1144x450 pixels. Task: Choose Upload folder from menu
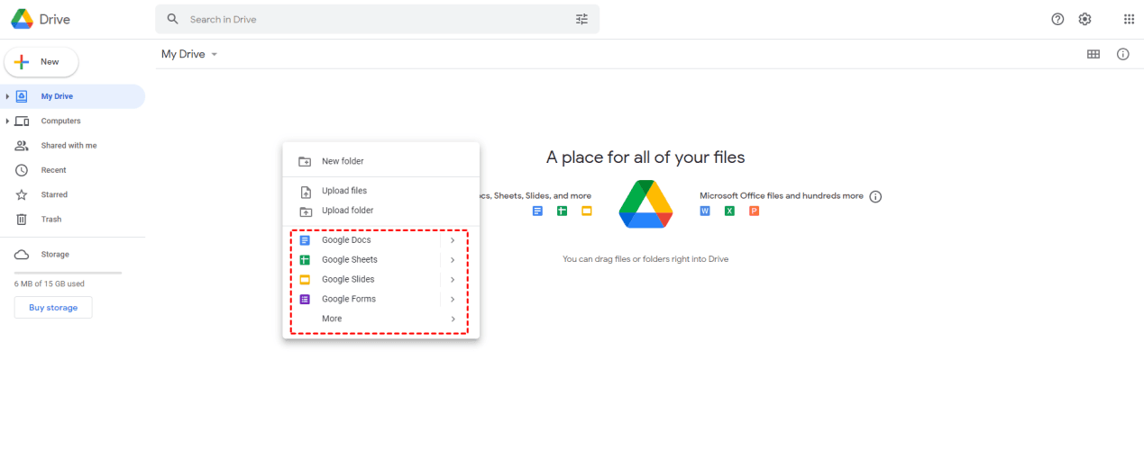pyautogui.click(x=381, y=211)
